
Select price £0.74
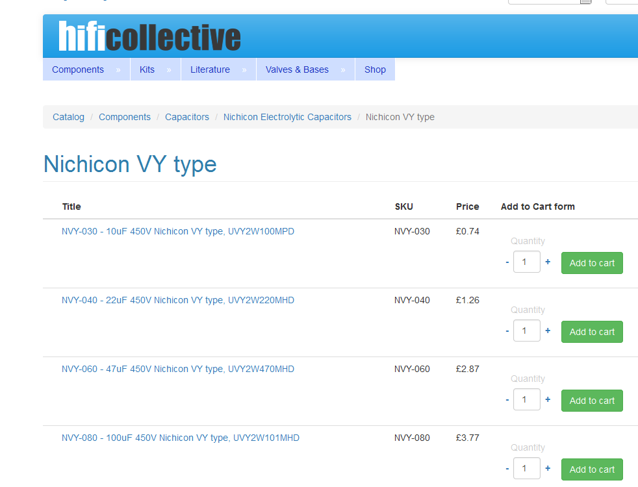click(468, 231)
